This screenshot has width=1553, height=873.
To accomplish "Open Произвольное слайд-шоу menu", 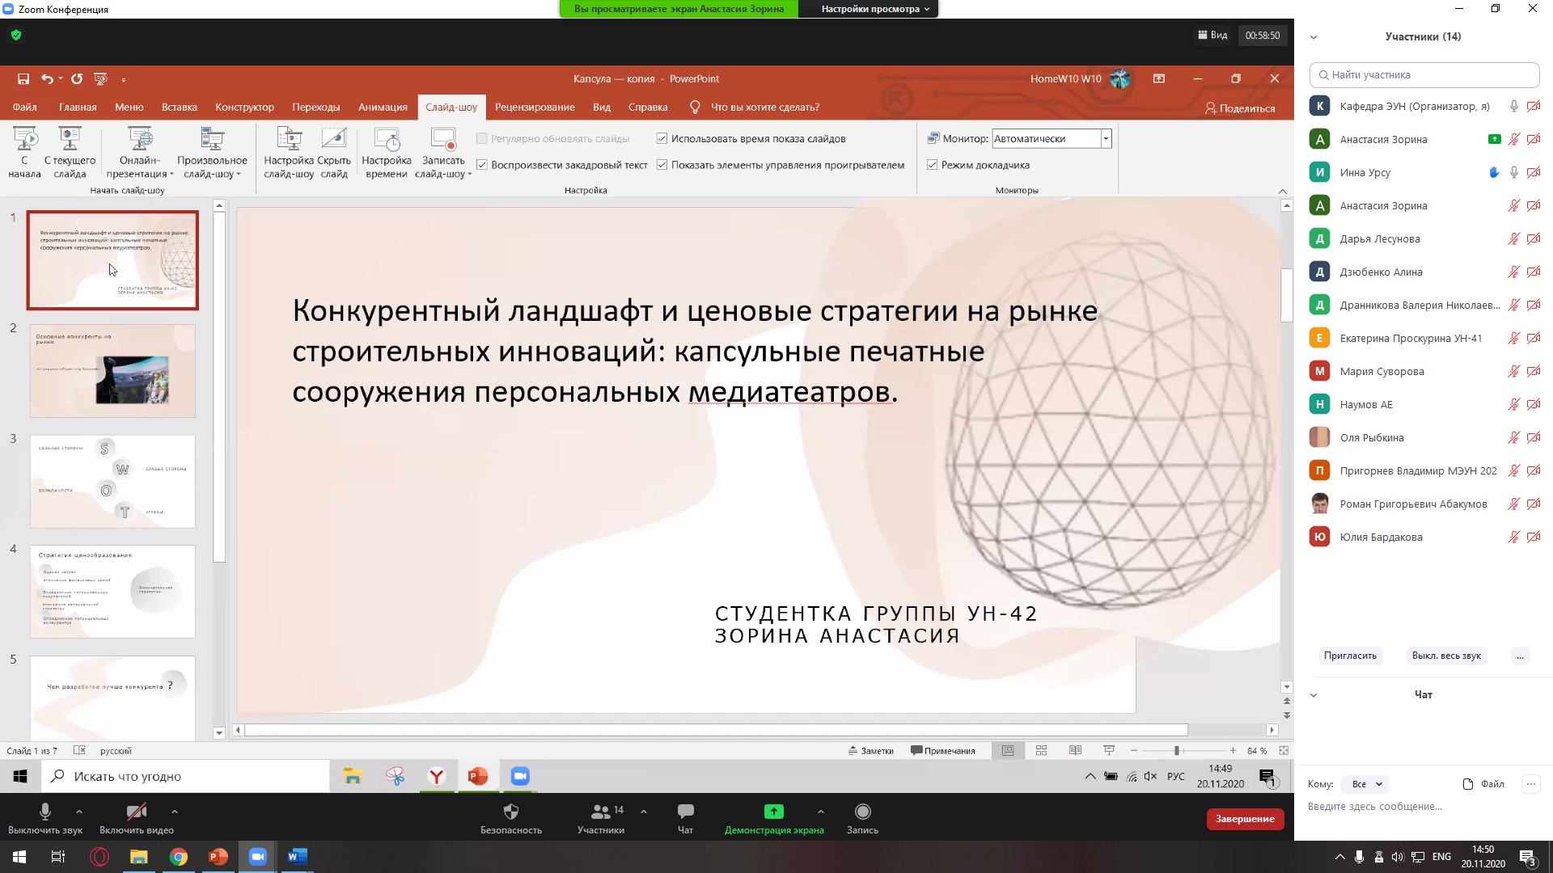I will click(x=212, y=153).
